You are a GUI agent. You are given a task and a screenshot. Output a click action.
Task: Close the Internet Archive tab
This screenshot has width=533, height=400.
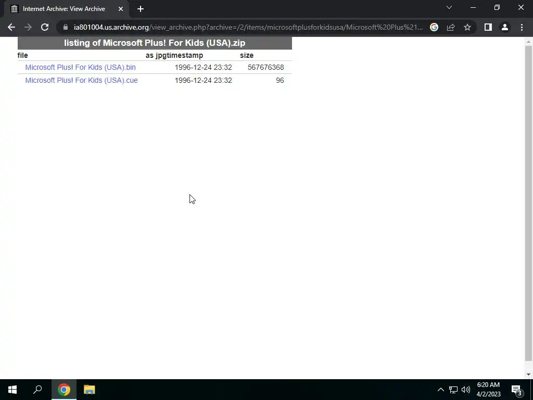coord(121,9)
